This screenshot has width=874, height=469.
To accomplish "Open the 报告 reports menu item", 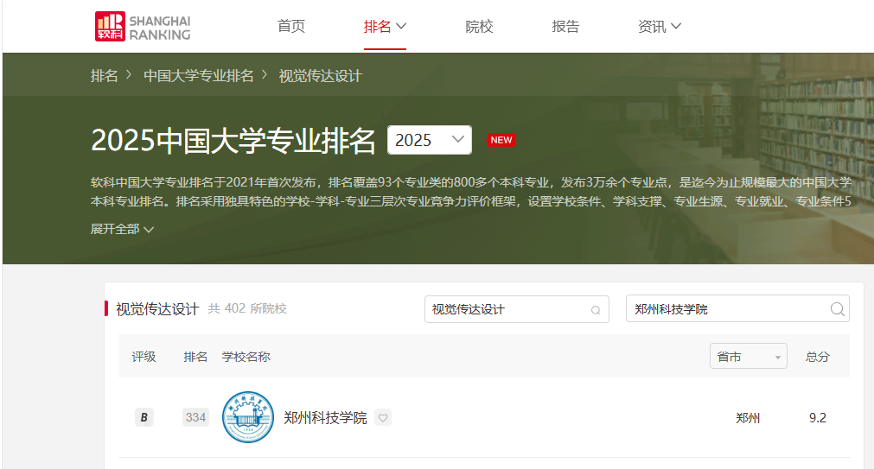I will point(565,26).
